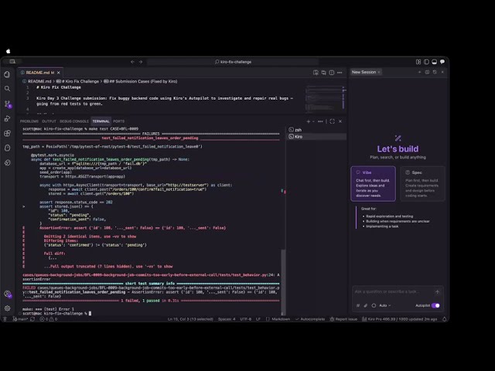Viewport: 495px width, 371px height.
Task: Select the Kiro terminal instance
Action: 317,137
